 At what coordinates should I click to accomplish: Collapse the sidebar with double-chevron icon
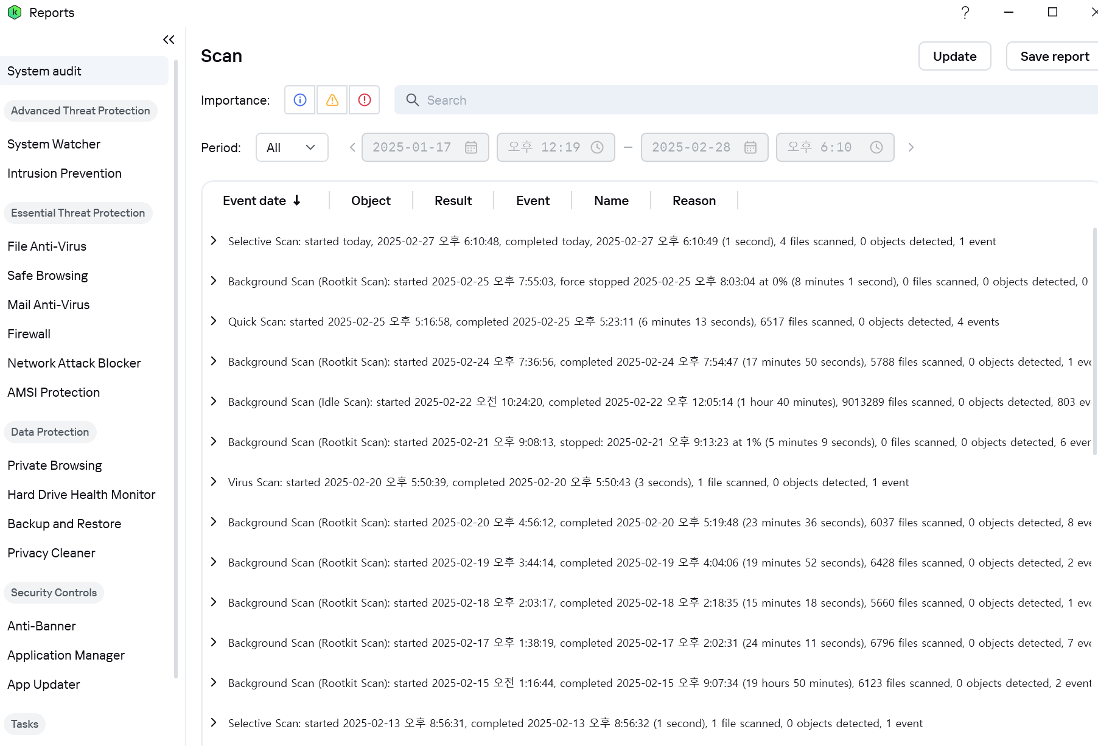pyautogui.click(x=169, y=40)
